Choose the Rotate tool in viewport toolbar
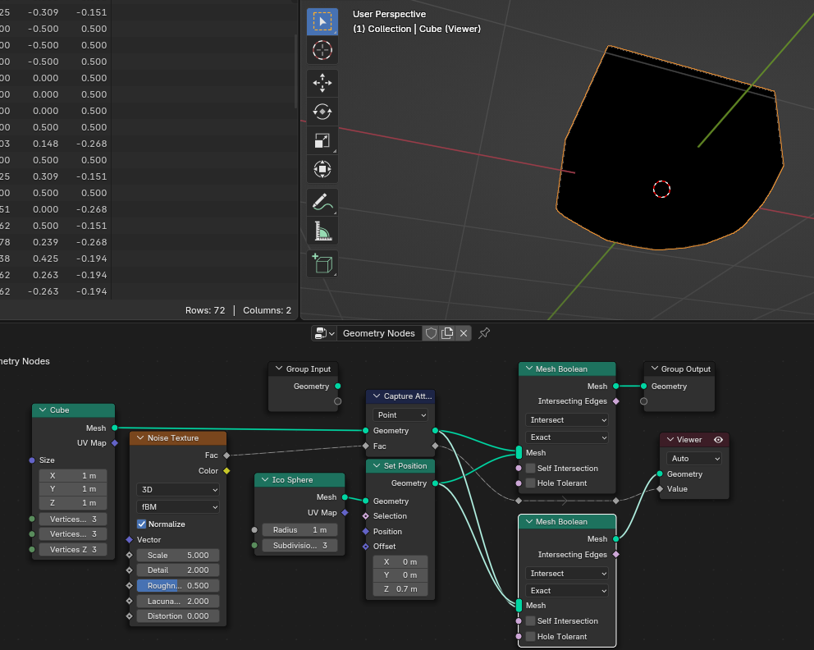Viewport: 814px width, 650px height. (x=322, y=112)
